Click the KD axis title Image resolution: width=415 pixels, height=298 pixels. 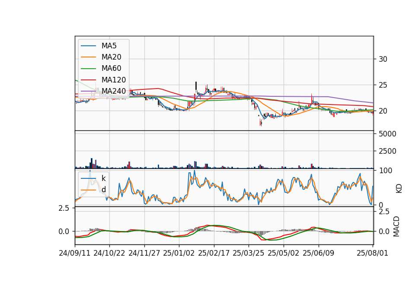pos(399,188)
